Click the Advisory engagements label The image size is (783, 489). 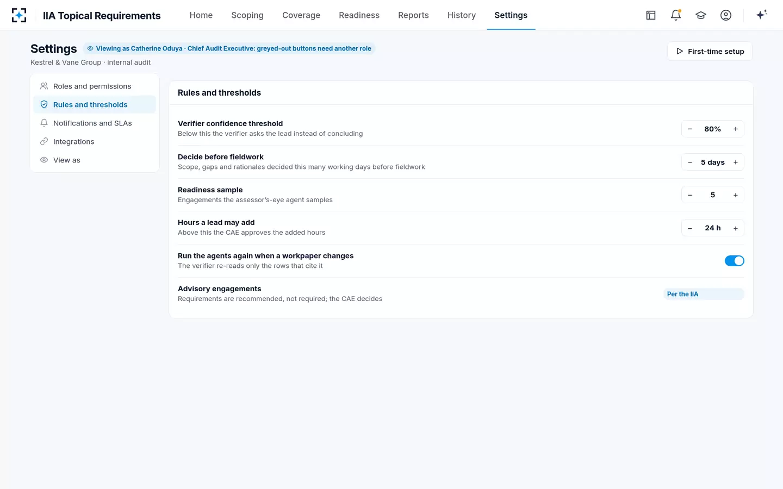pyautogui.click(x=219, y=289)
